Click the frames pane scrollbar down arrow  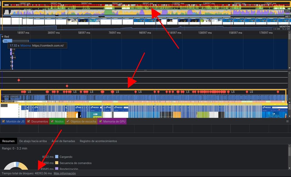[x=289, y=116]
